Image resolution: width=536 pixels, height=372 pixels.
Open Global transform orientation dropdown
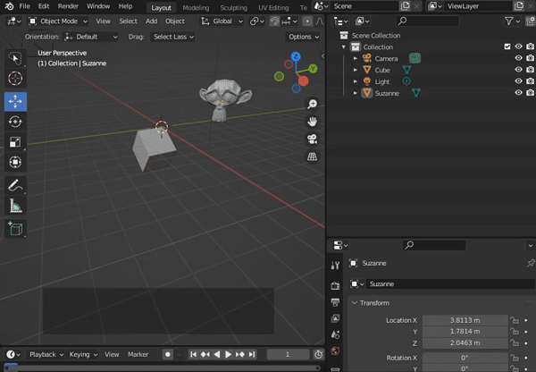click(222, 21)
